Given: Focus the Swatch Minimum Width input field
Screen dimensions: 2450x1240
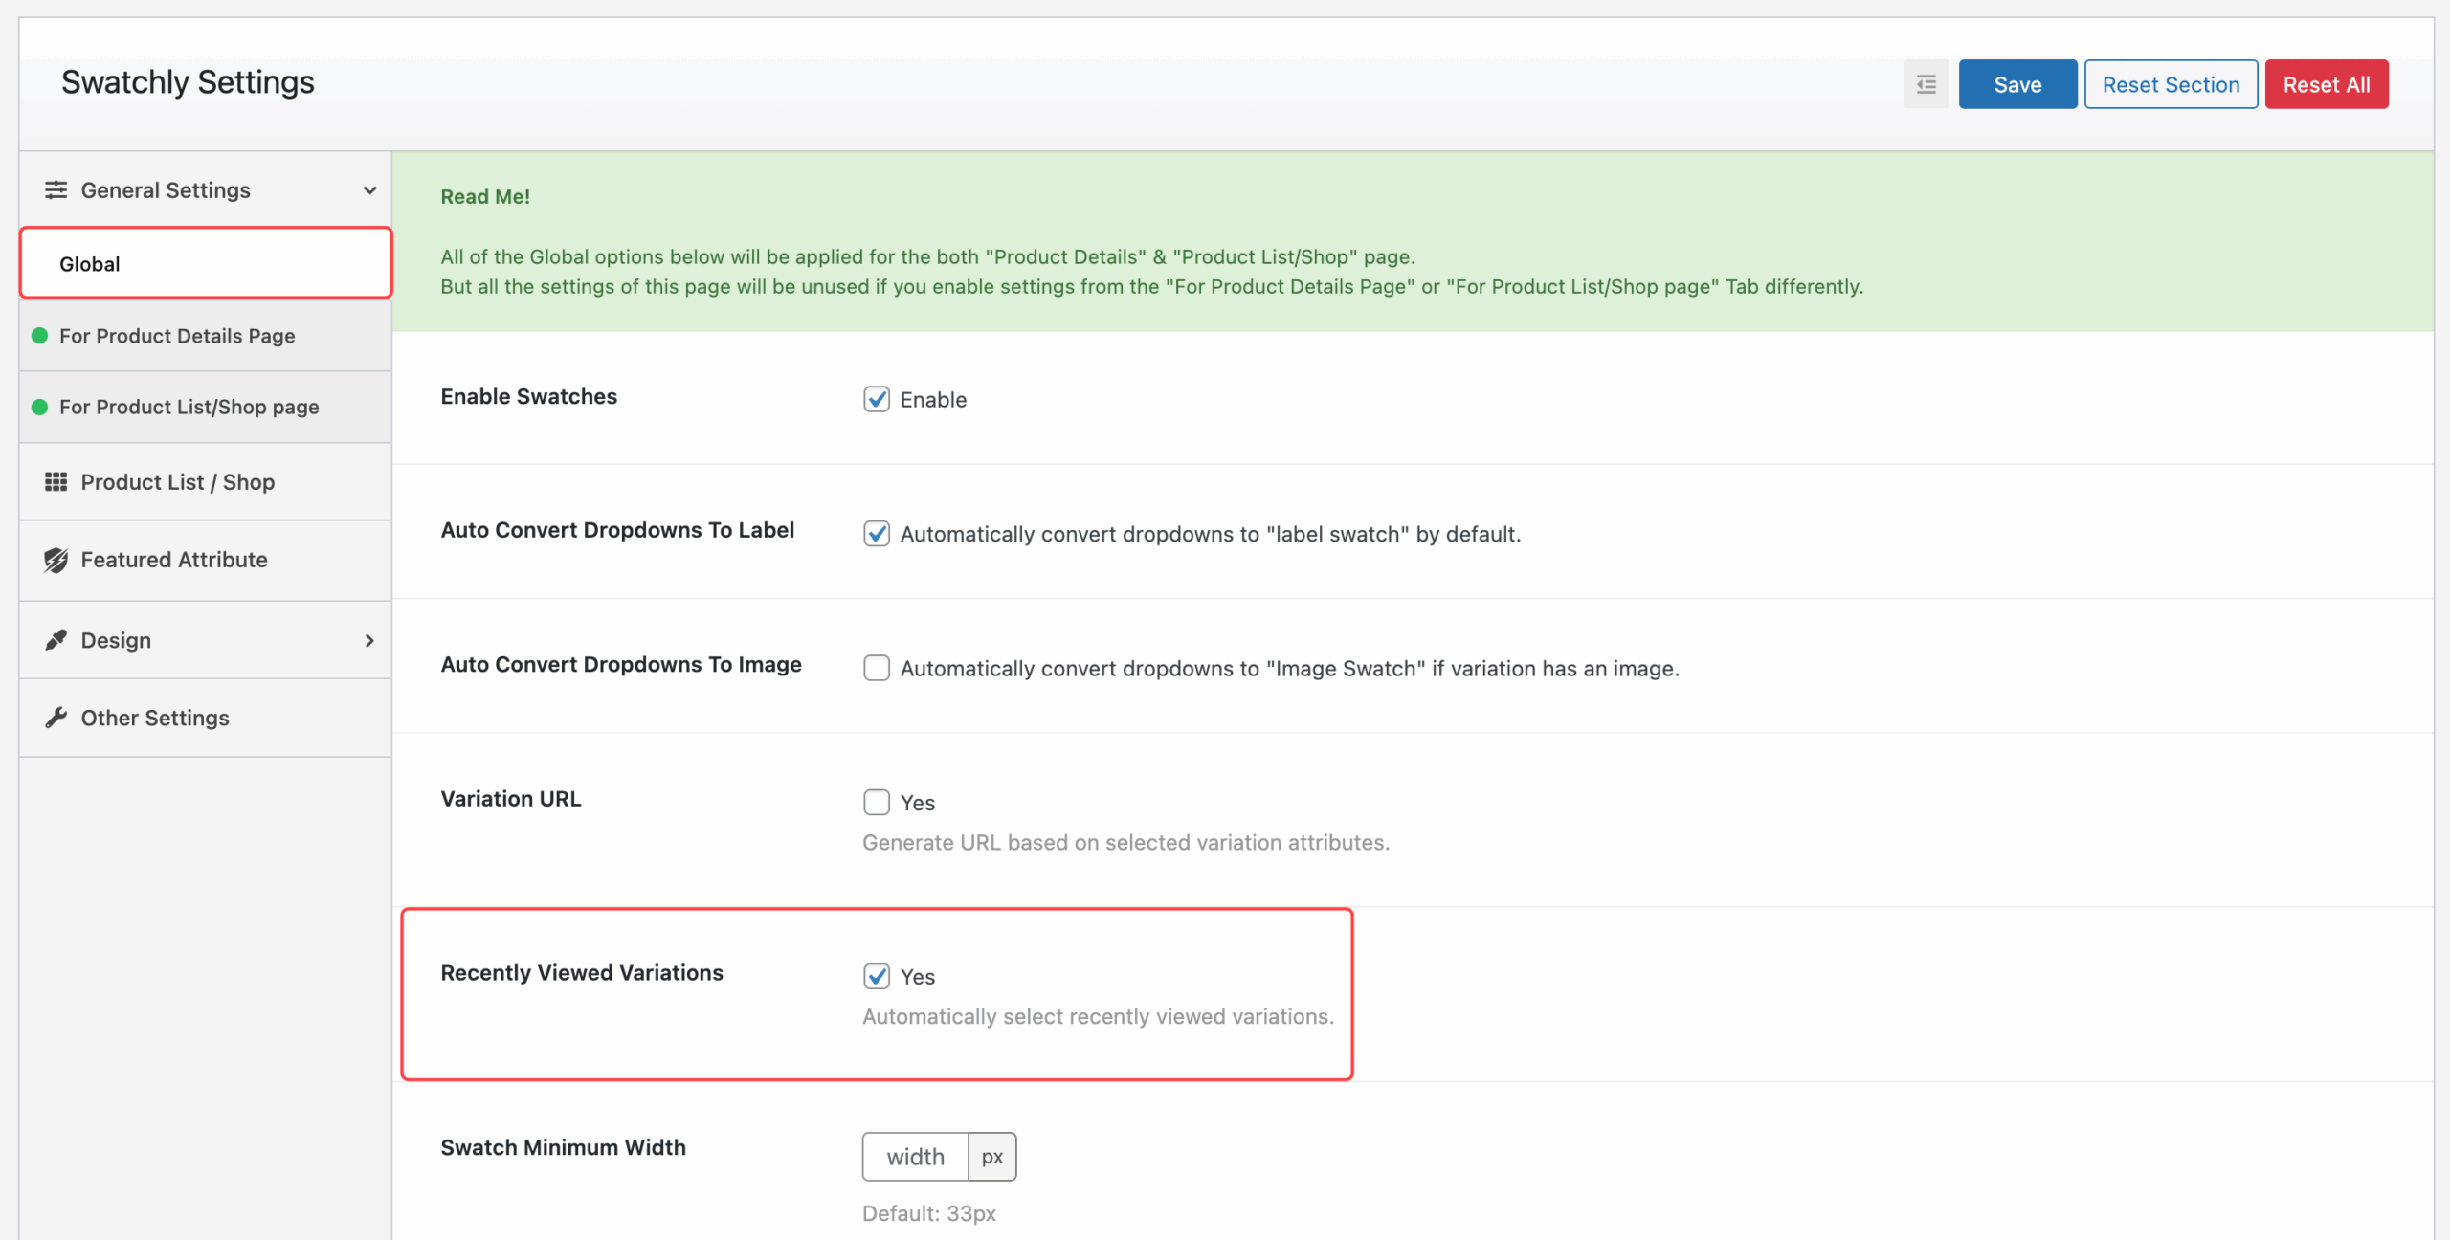Looking at the screenshot, I should tap(915, 1157).
